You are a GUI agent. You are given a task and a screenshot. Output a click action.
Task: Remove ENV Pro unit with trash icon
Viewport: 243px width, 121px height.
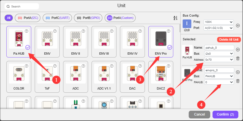[238, 81]
